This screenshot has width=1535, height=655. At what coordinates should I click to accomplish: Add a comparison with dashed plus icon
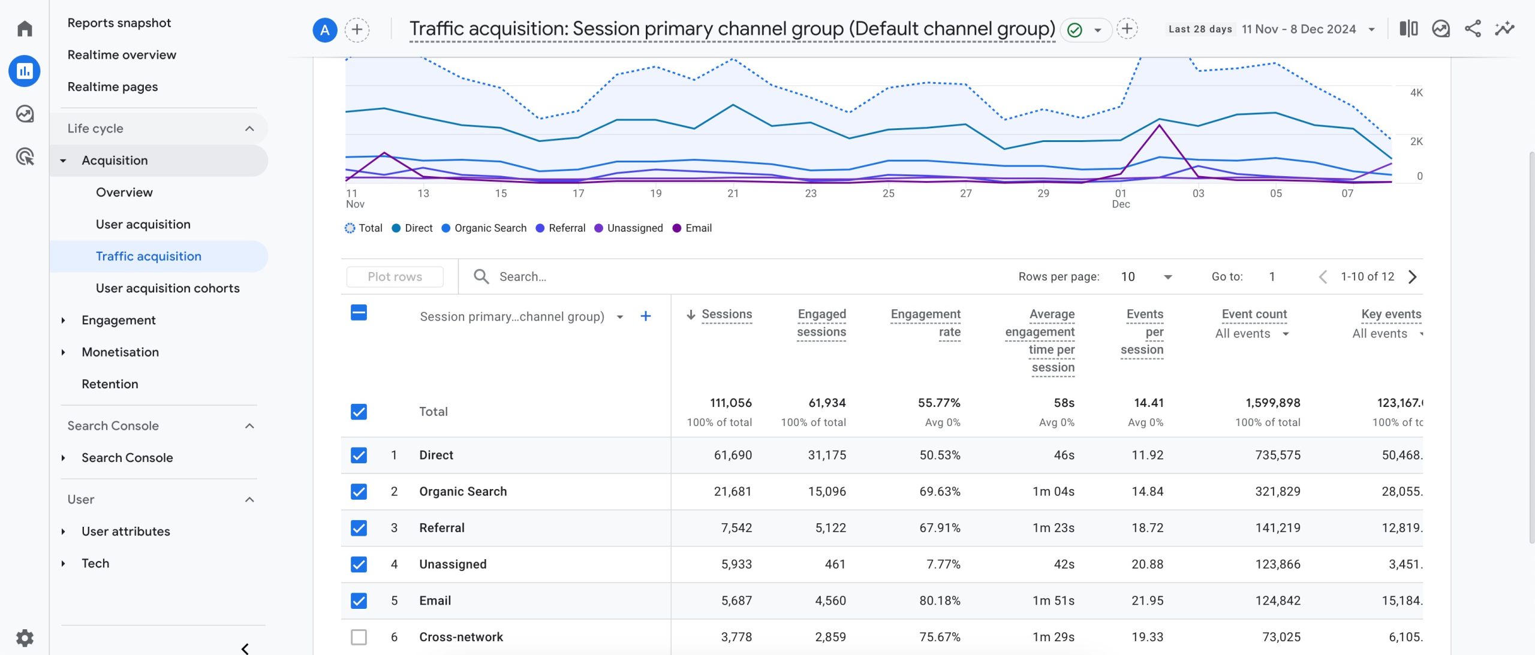tap(357, 29)
